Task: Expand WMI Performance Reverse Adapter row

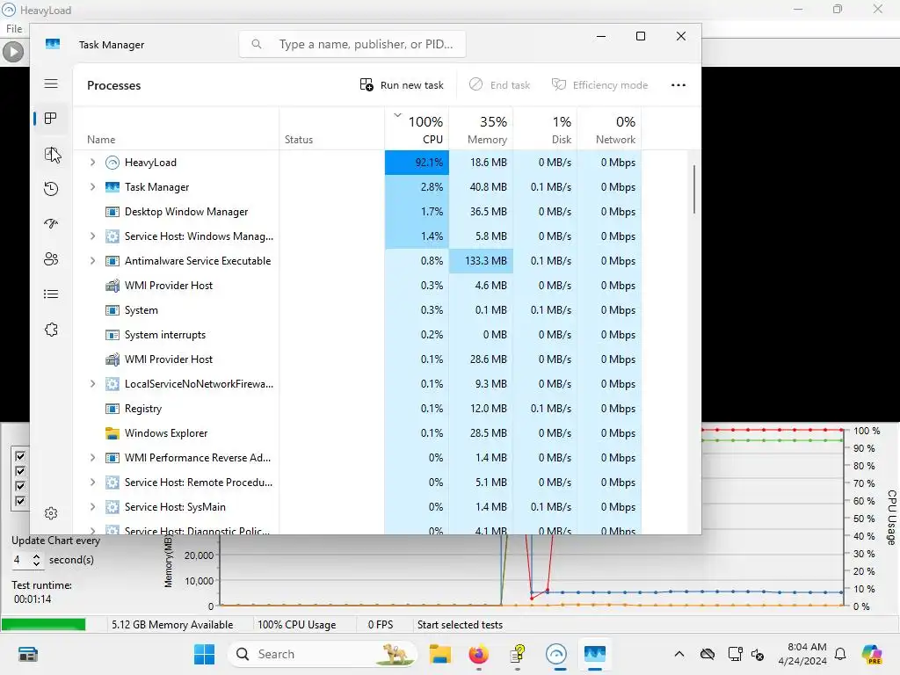Action: (x=92, y=457)
